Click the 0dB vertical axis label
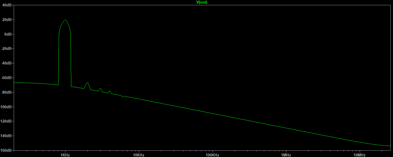Screen dimensions: 393x157 pos(8,34)
